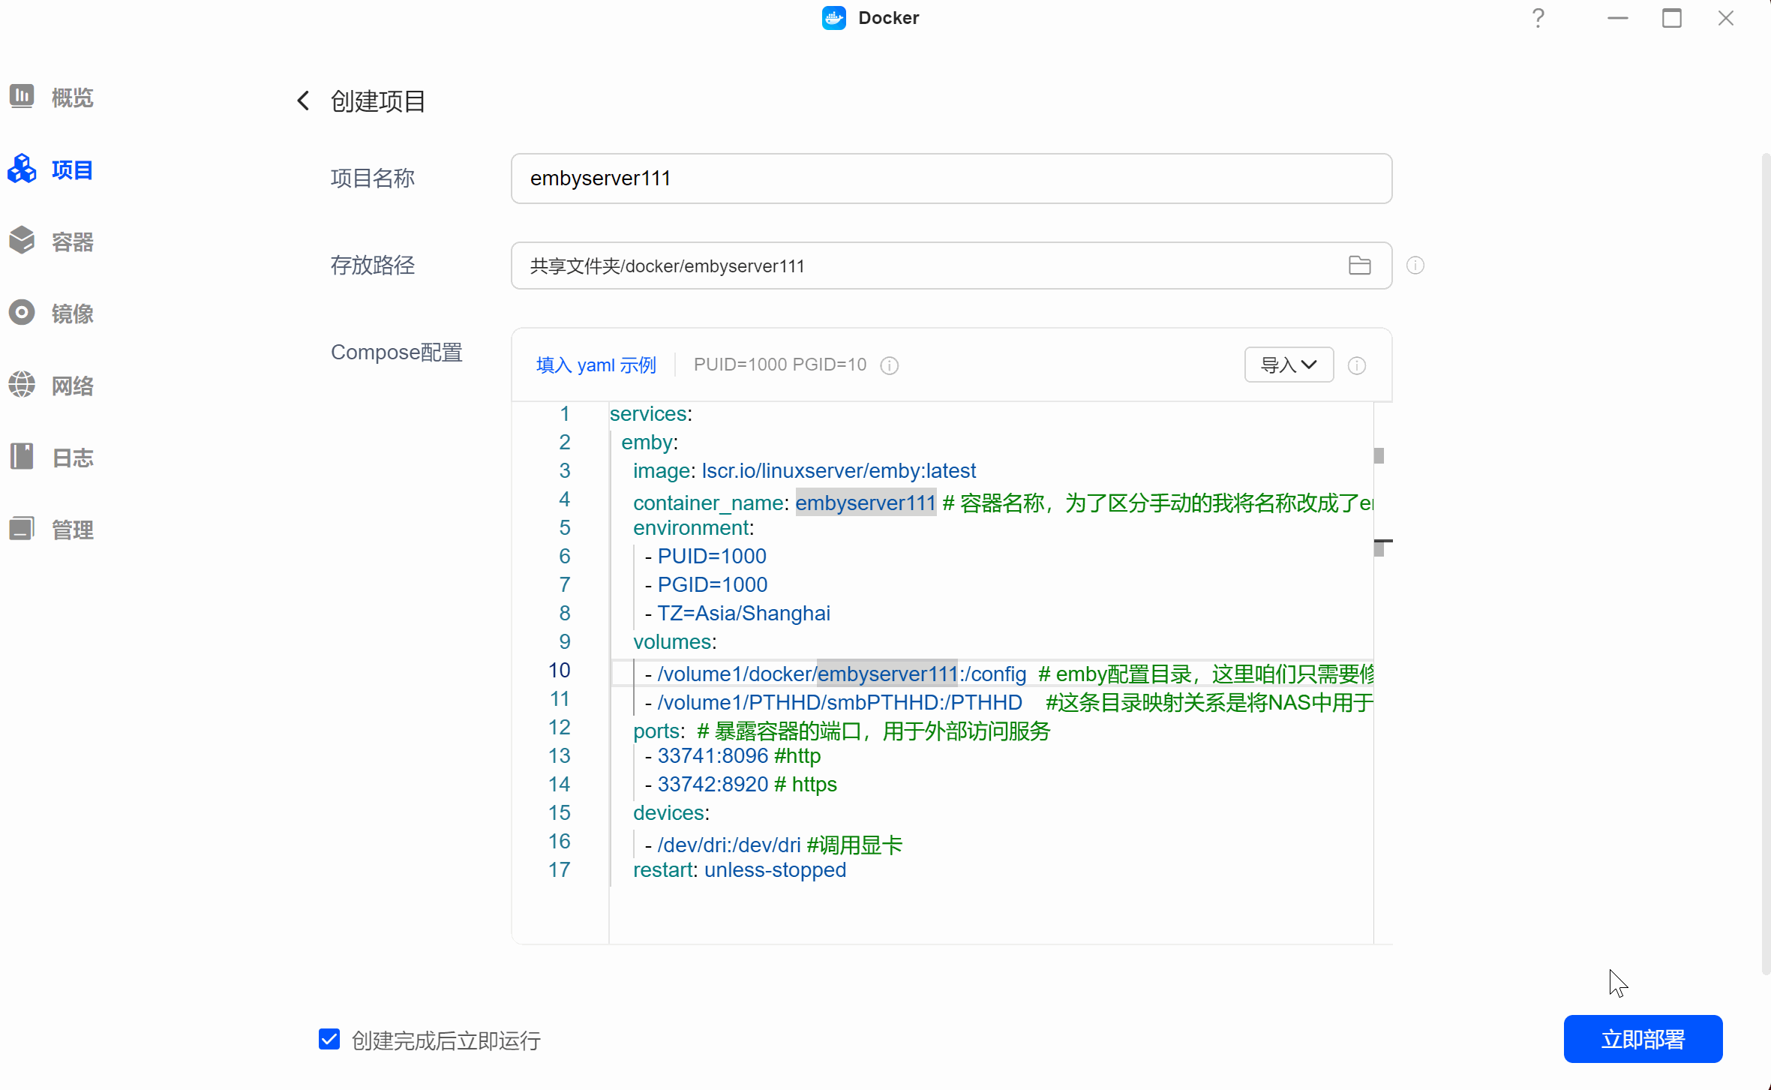Viewport: 1771px width, 1090px height.
Task: Switch to 网络 menu item
Action: (x=73, y=386)
